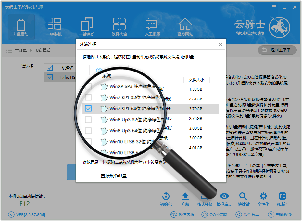Open the 快捷键 hotkey lookup tool

[244, 200]
